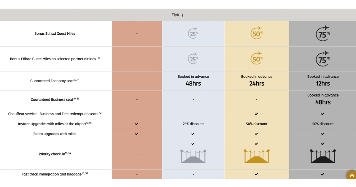Click the Instant Upgrades airport checkmark
The width and height of the screenshot is (356, 187).
click(x=137, y=124)
